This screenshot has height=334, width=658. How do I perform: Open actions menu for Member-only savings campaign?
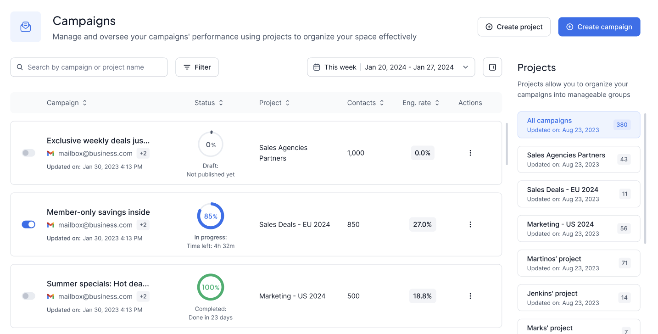470,224
